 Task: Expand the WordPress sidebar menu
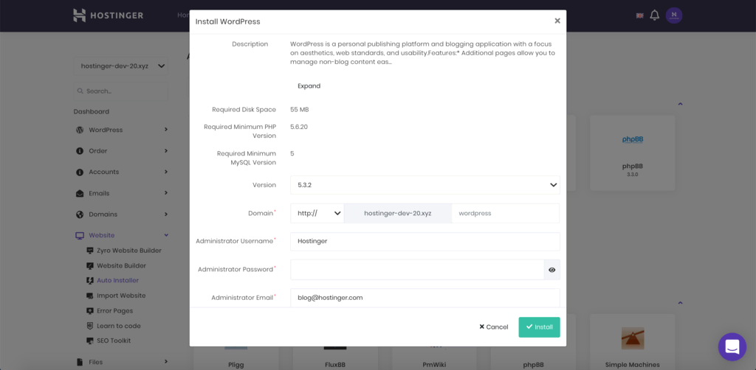[x=122, y=130]
